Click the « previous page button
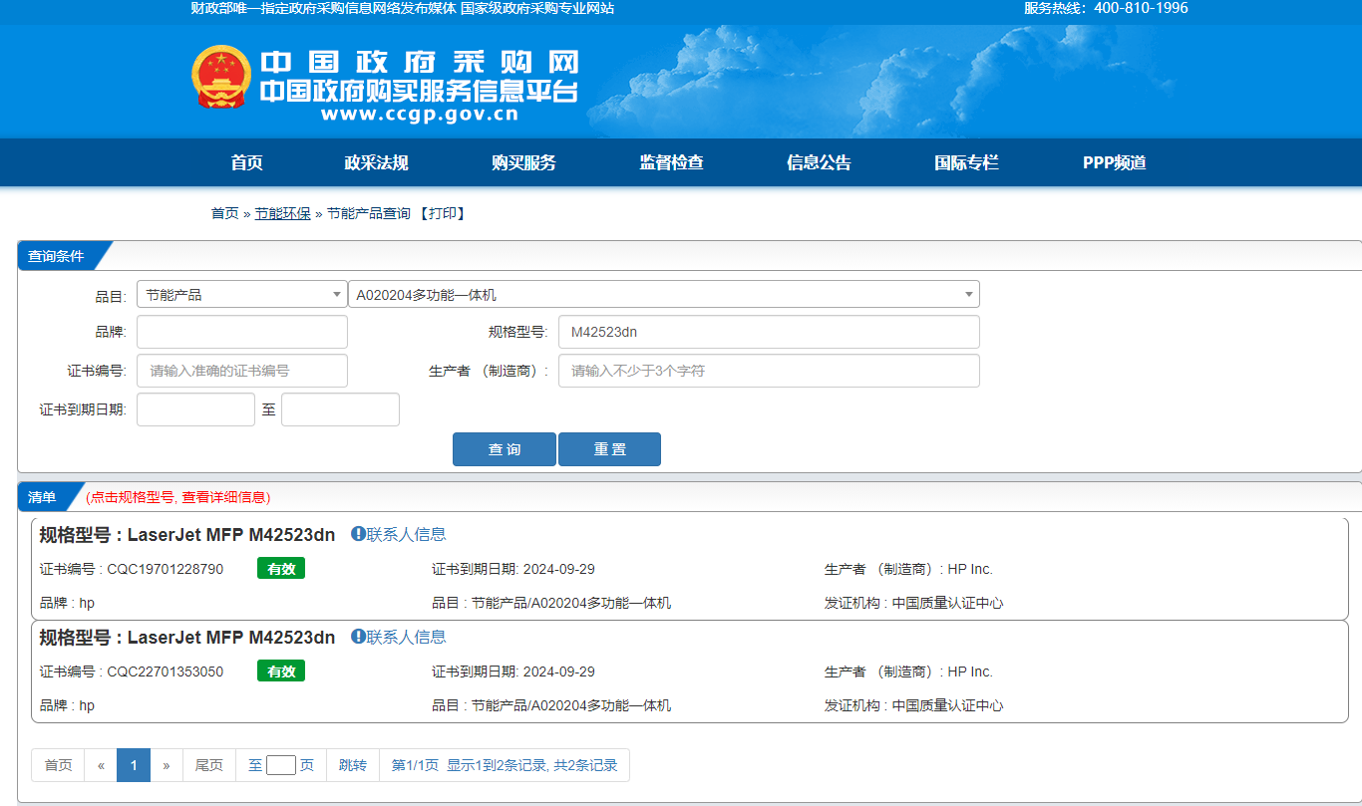Screen dimensions: 1362x806 click(x=101, y=765)
